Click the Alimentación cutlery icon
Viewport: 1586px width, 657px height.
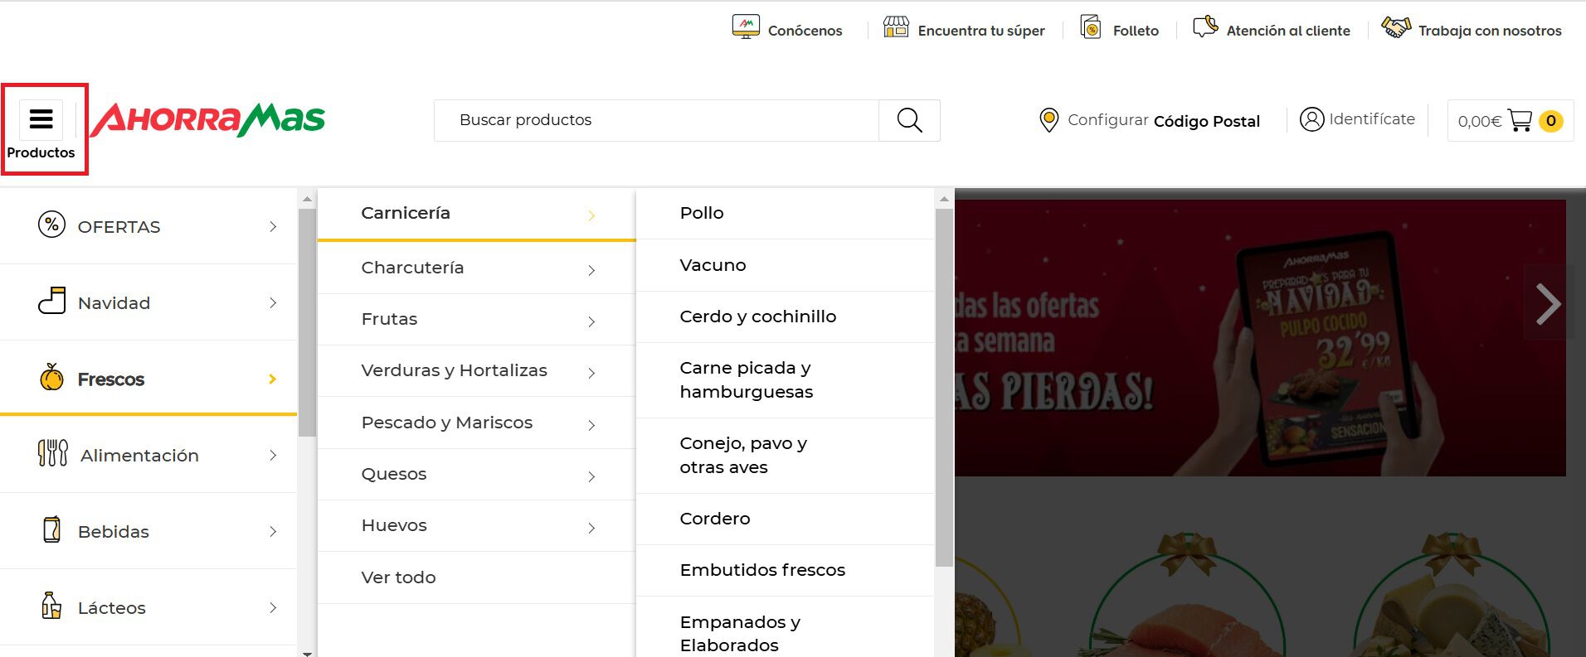tap(53, 453)
